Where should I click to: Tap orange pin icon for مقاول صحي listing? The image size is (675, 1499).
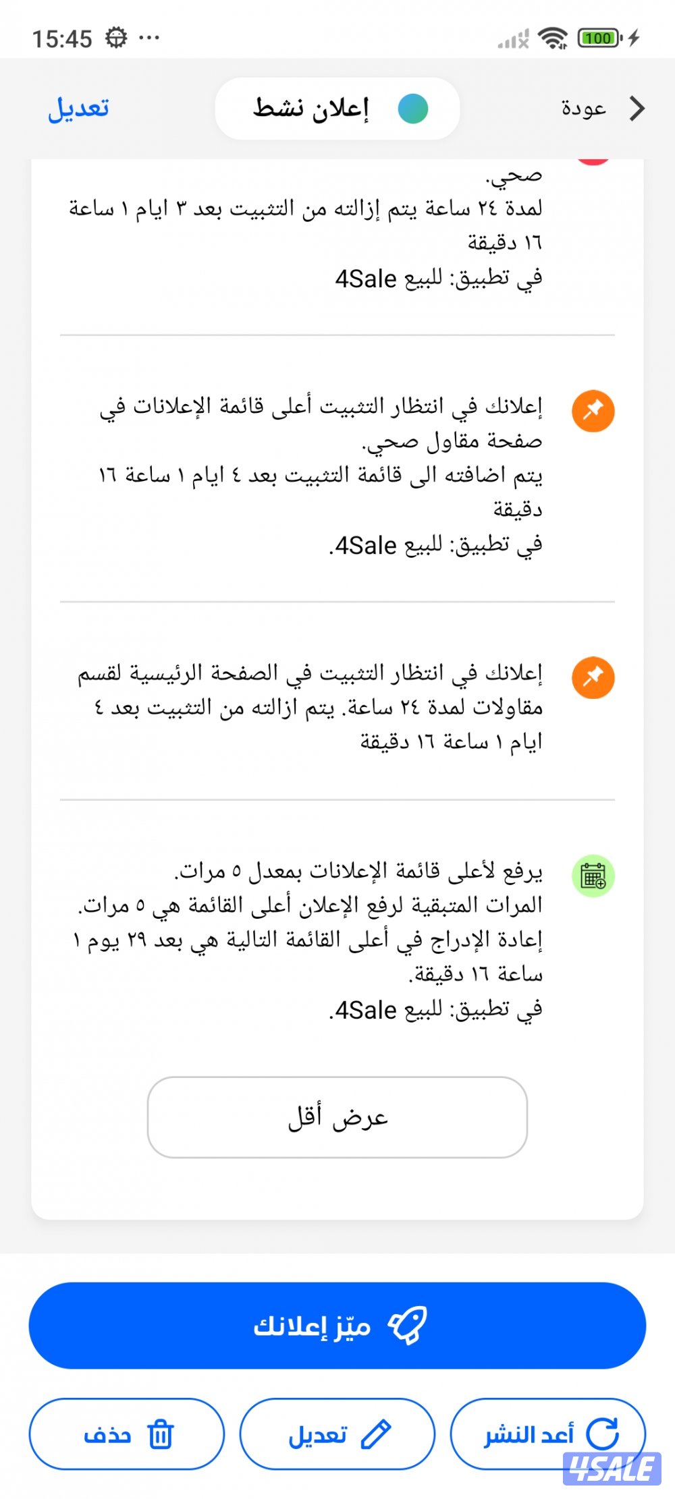[x=593, y=411]
